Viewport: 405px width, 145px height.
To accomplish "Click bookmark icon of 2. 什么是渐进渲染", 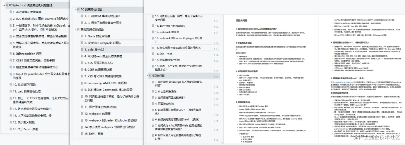I will [x=153, y=91].
